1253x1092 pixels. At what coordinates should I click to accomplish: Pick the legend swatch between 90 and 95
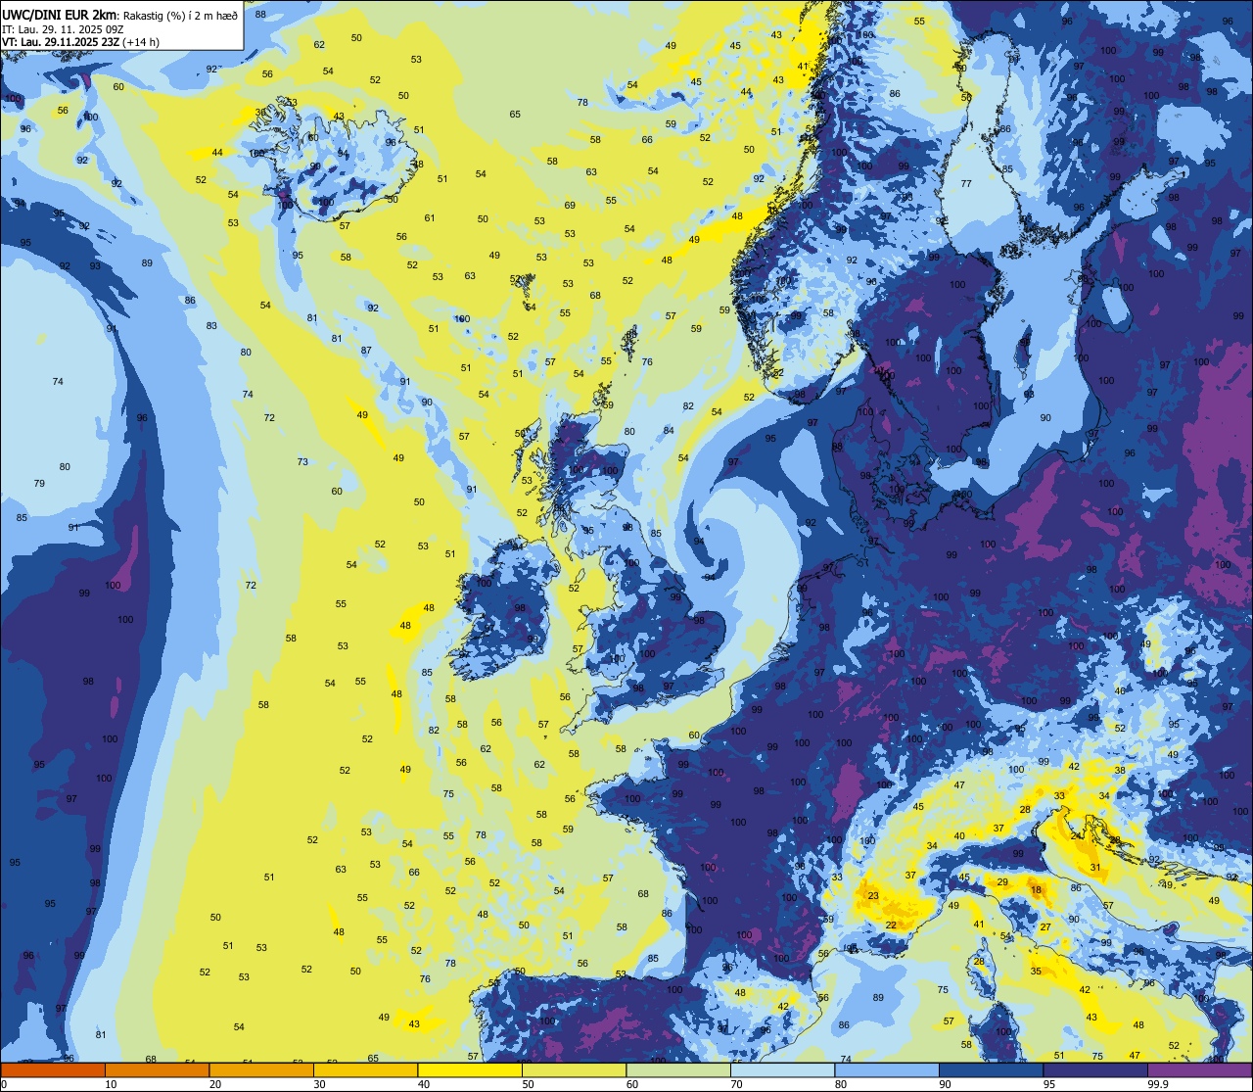point(991,1069)
